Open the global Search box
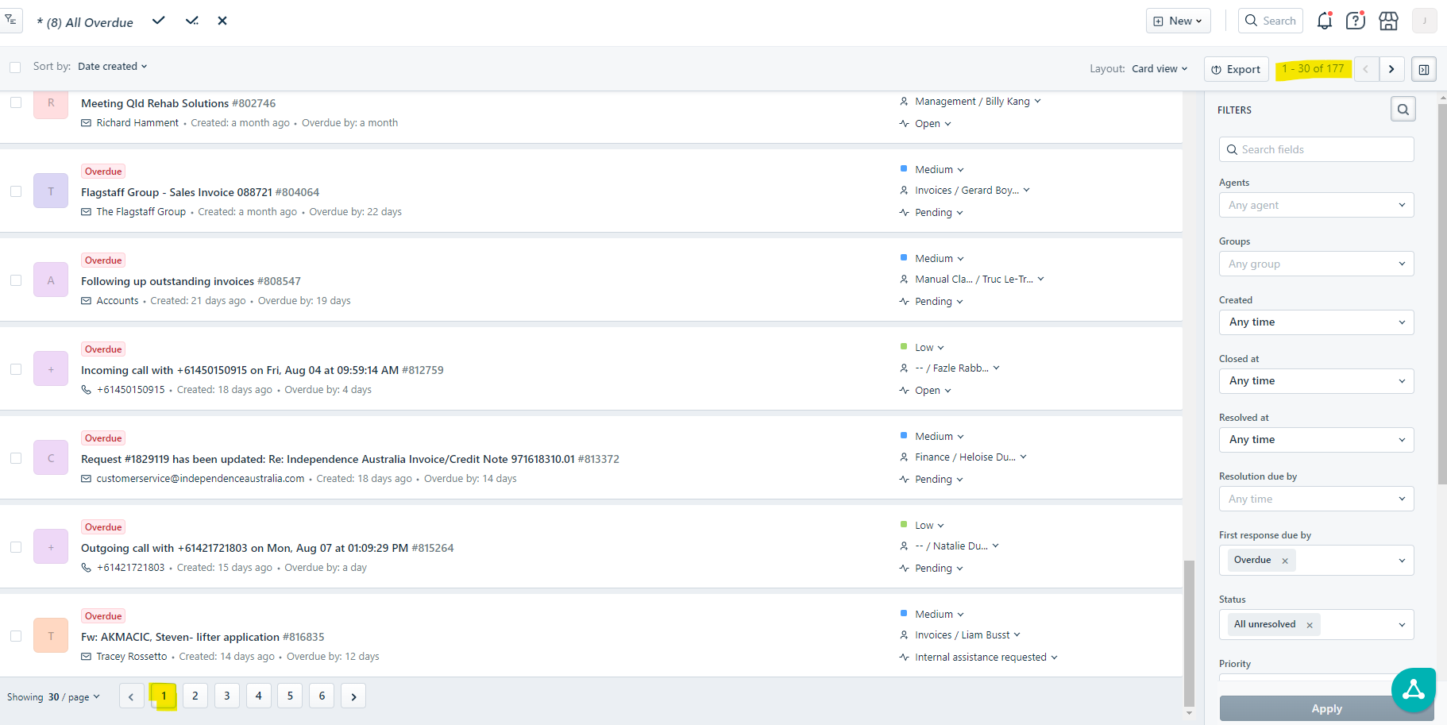 (x=1271, y=21)
